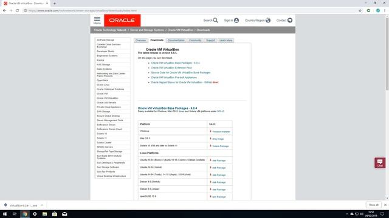Open Task View on the taskbar
The image size is (389, 218).
[x=15, y=214]
